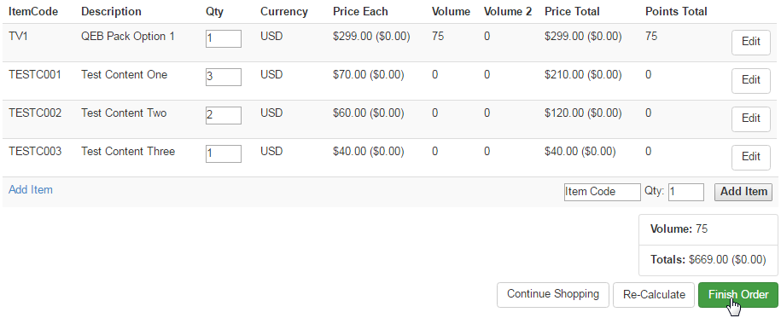
Task: Click the Totals $669.00 summary box
Action: tap(708, 260)
